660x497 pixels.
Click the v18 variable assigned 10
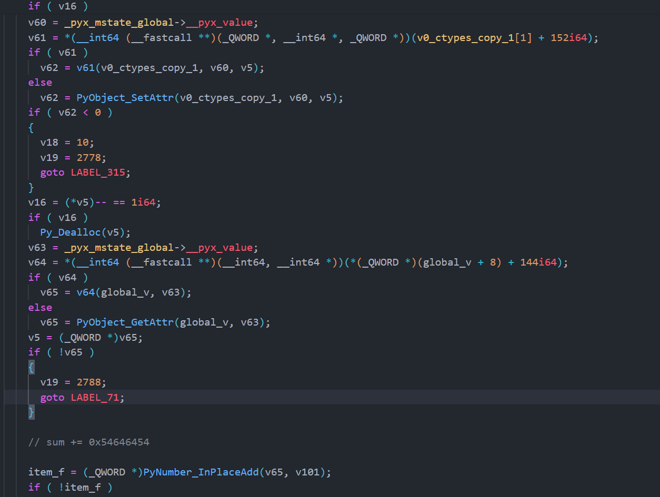49,143
